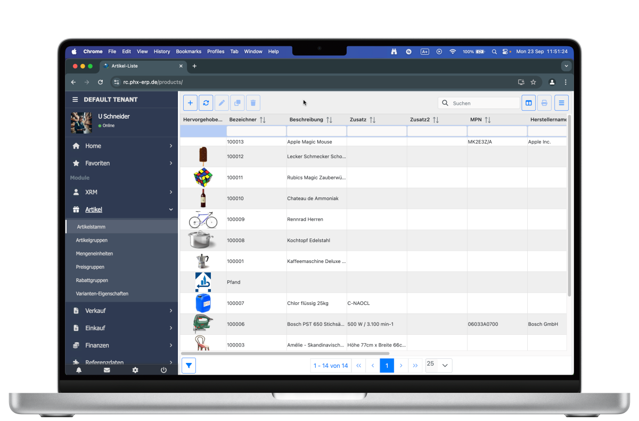Toggle the sidebar hamburger menu

[75, 100]
